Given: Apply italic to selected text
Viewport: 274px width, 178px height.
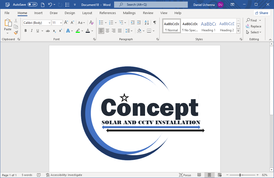Looking at the screenshot, I should tap(31, 30).
